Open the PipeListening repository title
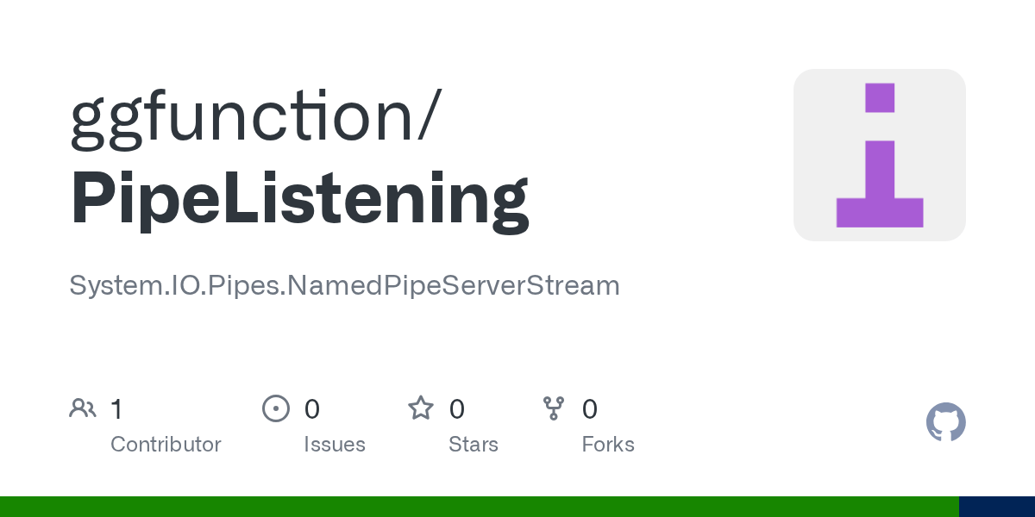 [x=300, y=200]
